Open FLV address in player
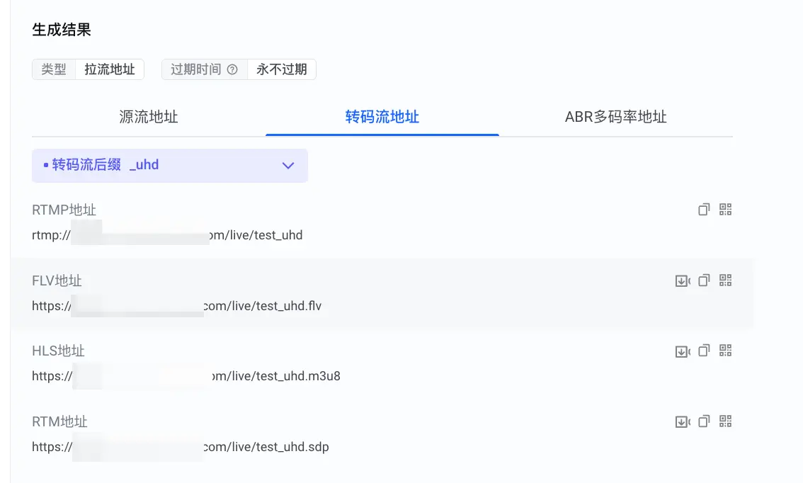The image size is (803, 483). click(x=683, y=280)
